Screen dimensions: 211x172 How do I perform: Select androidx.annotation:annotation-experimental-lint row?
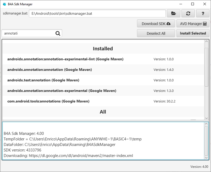point(103,59)
